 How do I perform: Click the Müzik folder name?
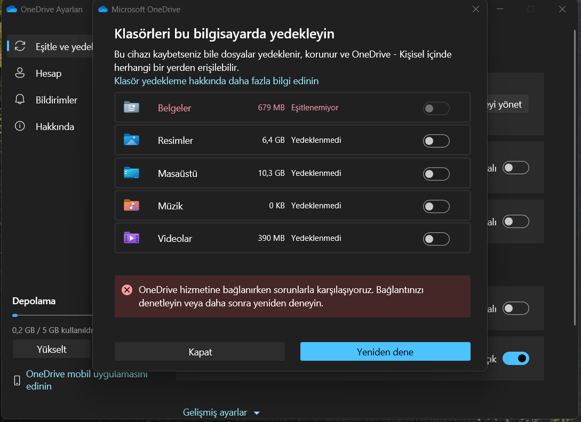(x=170, y=206)
